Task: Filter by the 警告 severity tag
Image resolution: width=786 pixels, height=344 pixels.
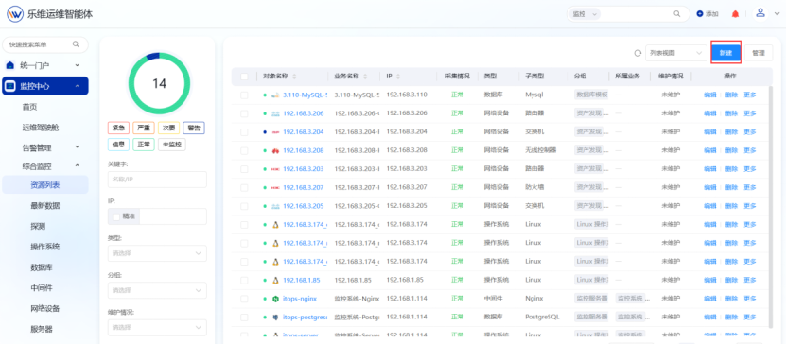Action: point(194,128)
